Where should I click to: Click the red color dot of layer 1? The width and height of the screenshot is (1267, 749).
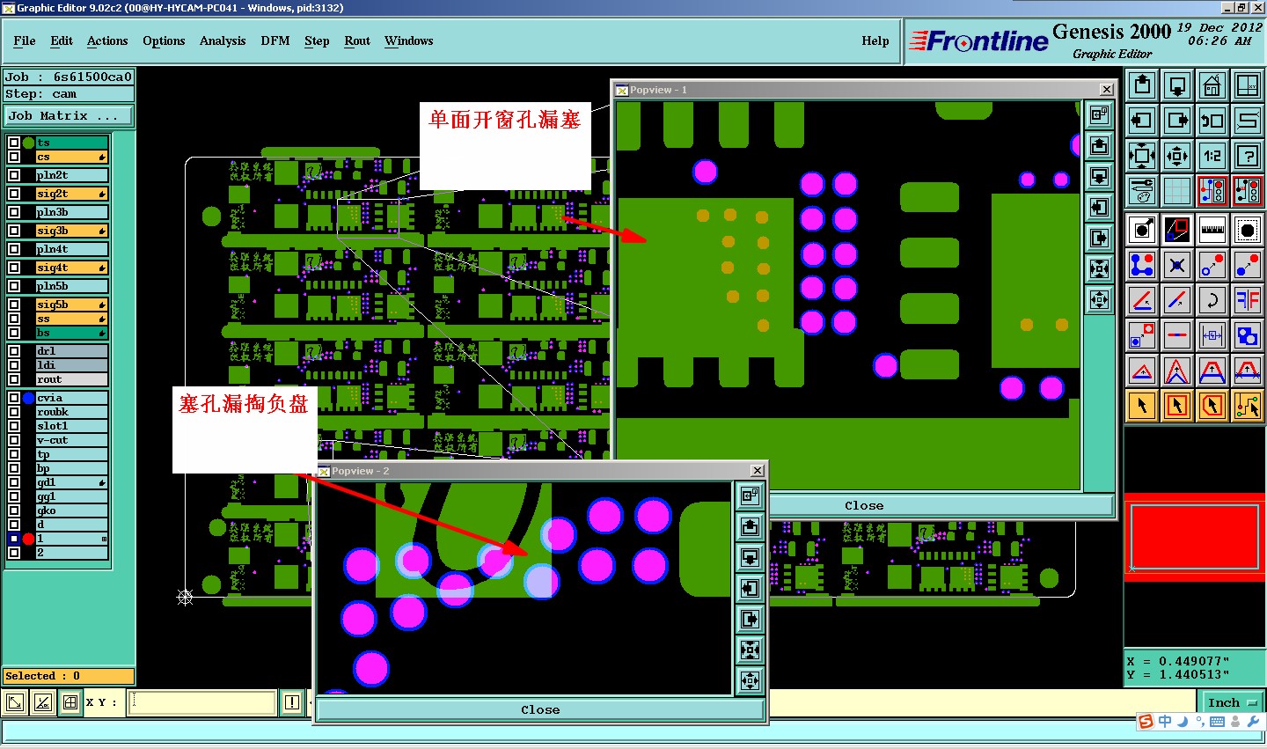tap(28, 539)
